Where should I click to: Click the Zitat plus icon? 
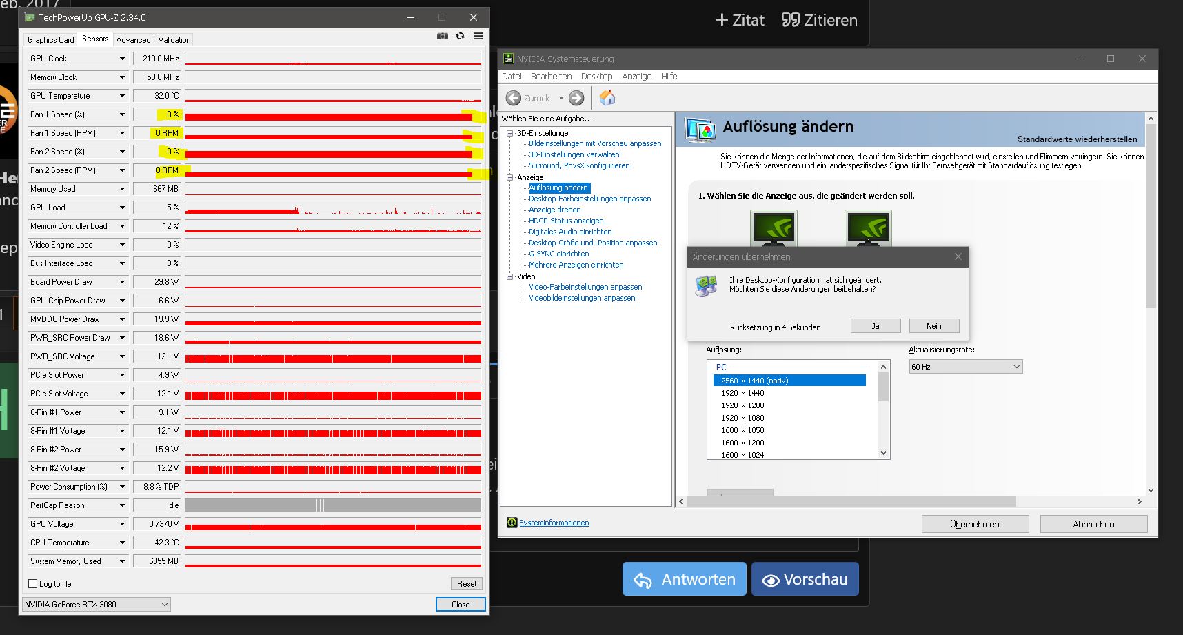coord(722,20)
